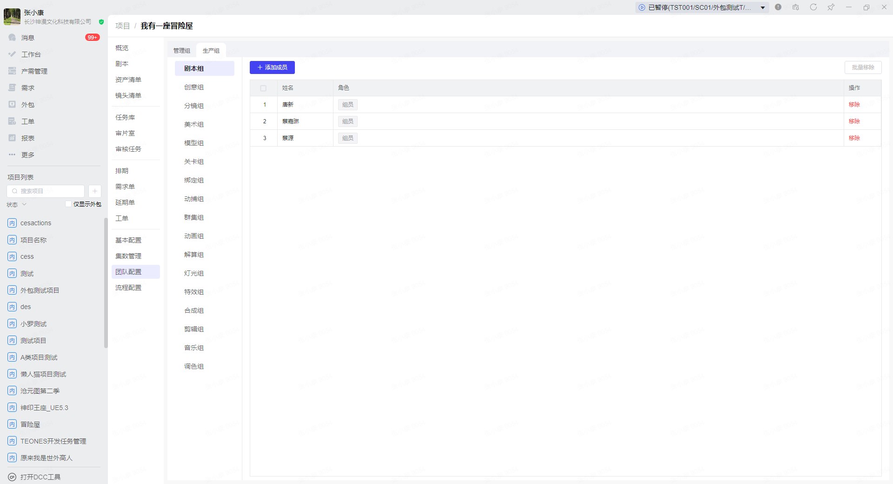The height and width of the screenshot is (484, 893).
Task: Select the 美术组 group
Action: pos(205,124)
